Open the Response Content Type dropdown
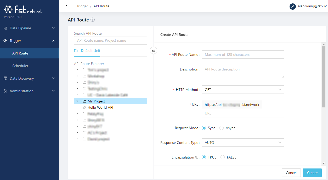Image resolution: width=328 pixels, height=180 pixels. [243, 143]
